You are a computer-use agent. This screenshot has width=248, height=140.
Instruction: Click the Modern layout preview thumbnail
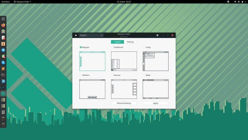pyautogui.click(x=92, y=89)
